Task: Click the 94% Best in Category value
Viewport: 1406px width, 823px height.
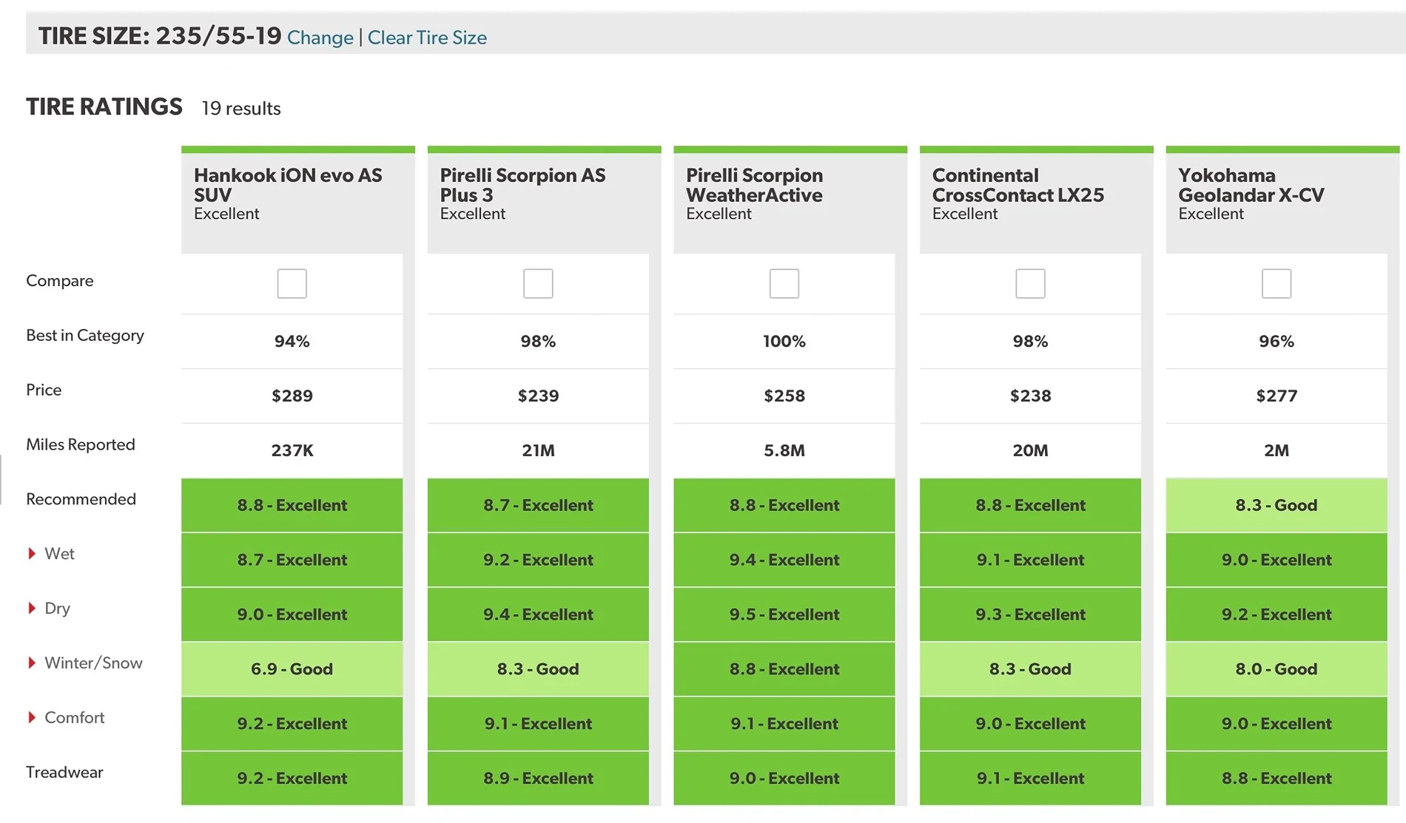Action: 292,341
